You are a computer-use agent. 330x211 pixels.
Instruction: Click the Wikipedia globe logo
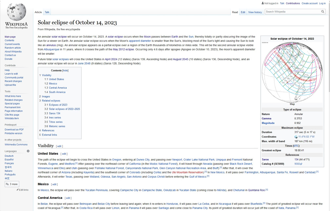(x=16, y=12)
